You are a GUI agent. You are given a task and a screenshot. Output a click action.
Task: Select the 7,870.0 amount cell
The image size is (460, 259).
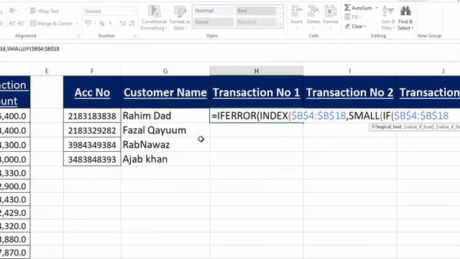tap(14, 253)
